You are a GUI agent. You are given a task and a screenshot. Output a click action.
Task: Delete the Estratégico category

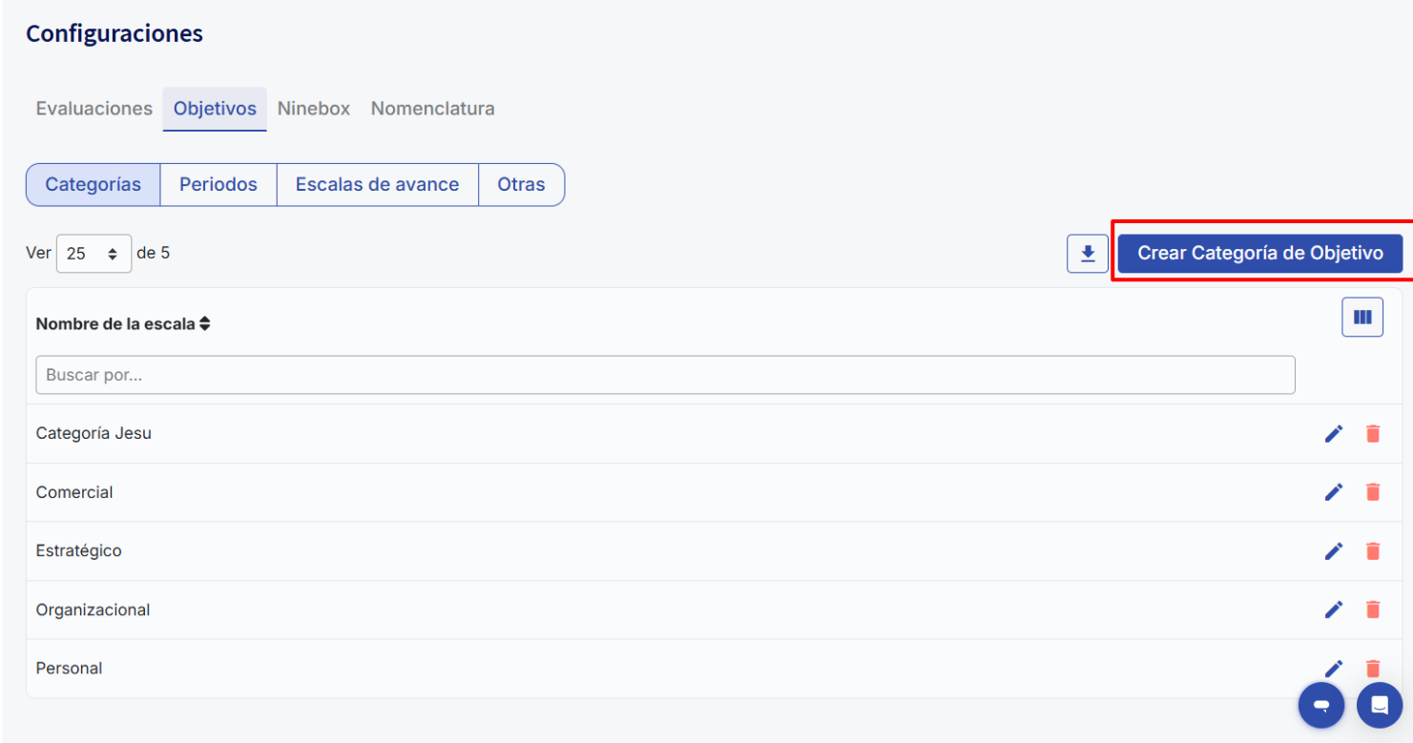pos(1373,551)
